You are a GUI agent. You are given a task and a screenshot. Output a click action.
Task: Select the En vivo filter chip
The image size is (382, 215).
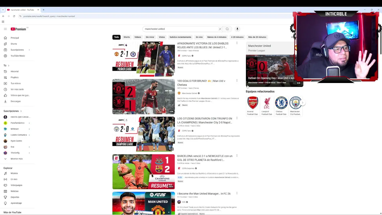[x=199, y=37]
